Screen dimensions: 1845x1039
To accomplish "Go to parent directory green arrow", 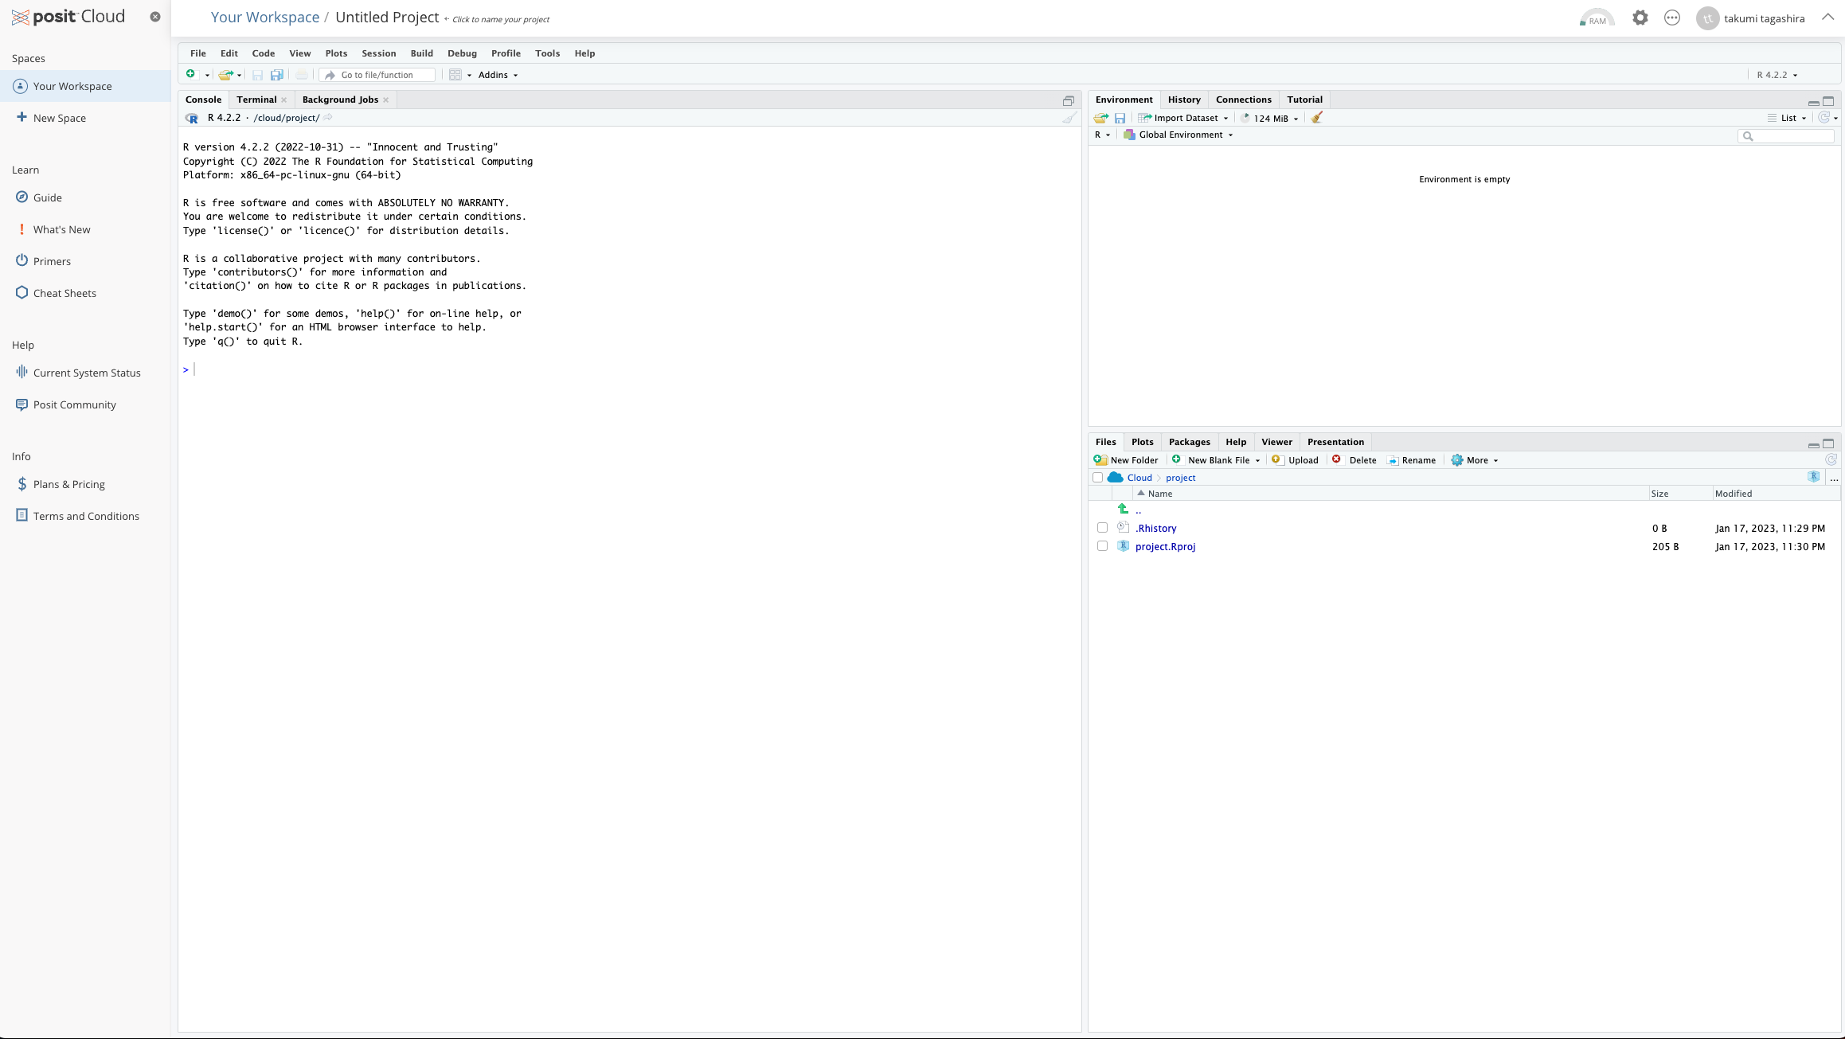I will [1123, 509].
